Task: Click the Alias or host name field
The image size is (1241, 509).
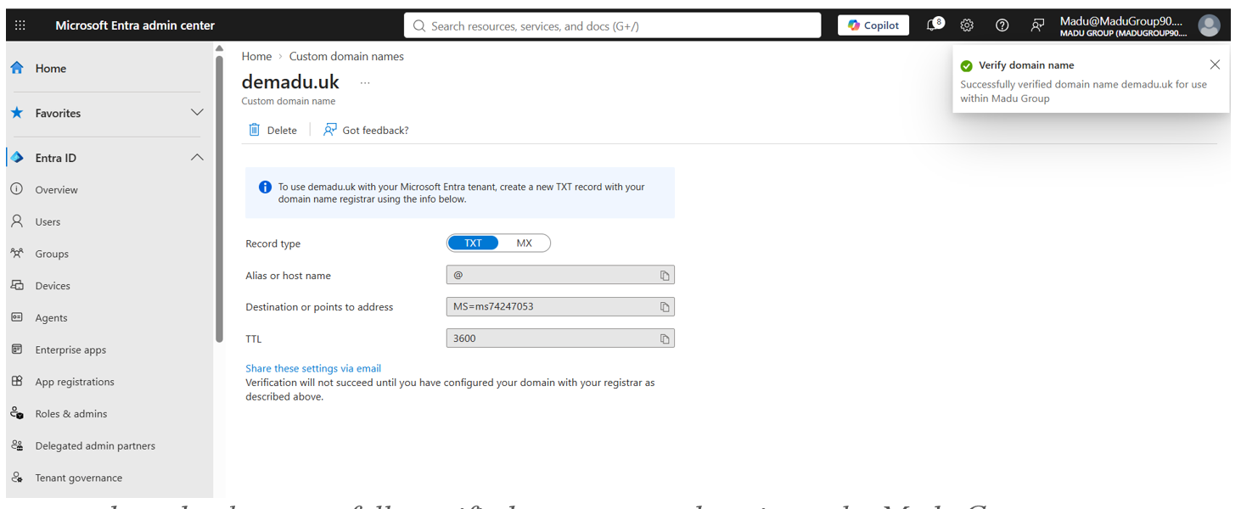Action: click(x=560, y=275)
